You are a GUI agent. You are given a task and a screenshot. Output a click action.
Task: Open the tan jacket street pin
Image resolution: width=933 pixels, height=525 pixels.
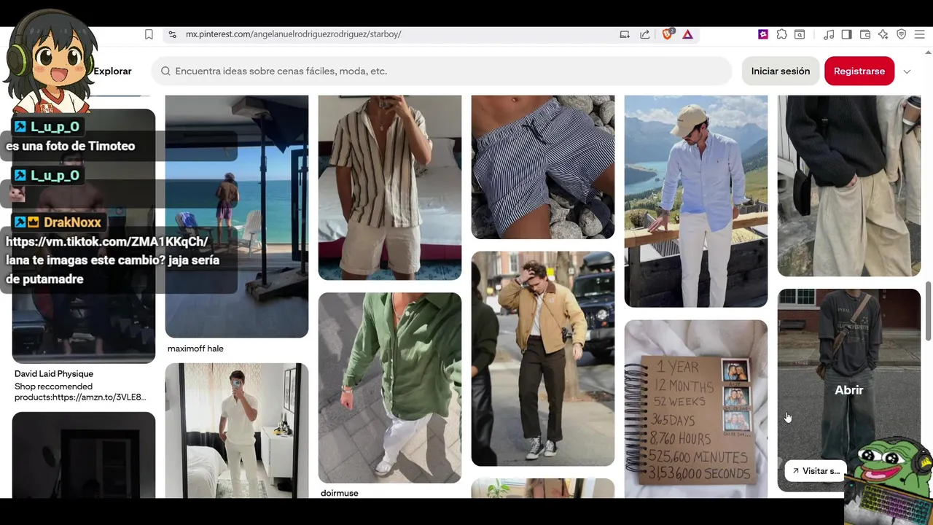(543, 358)
